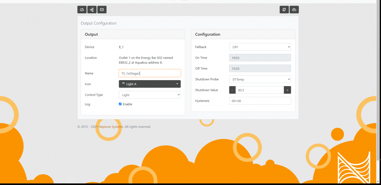Viewport: 381px width, 185px height.
Task: Click the Fallback label
Action: tap(201, 47)
